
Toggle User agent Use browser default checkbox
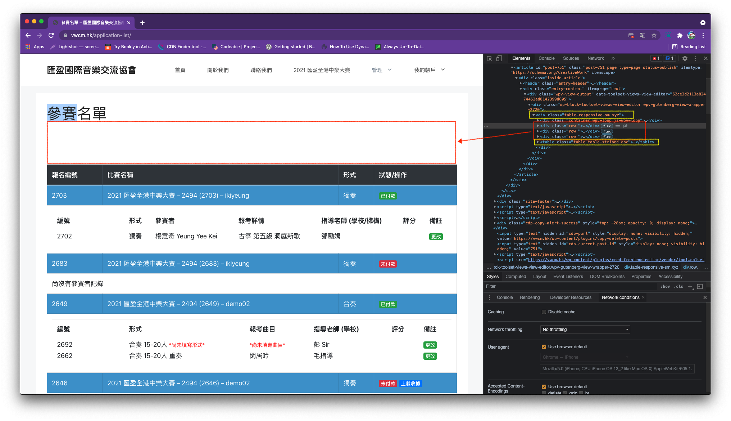pyautogui.click(x=544, y=347)
